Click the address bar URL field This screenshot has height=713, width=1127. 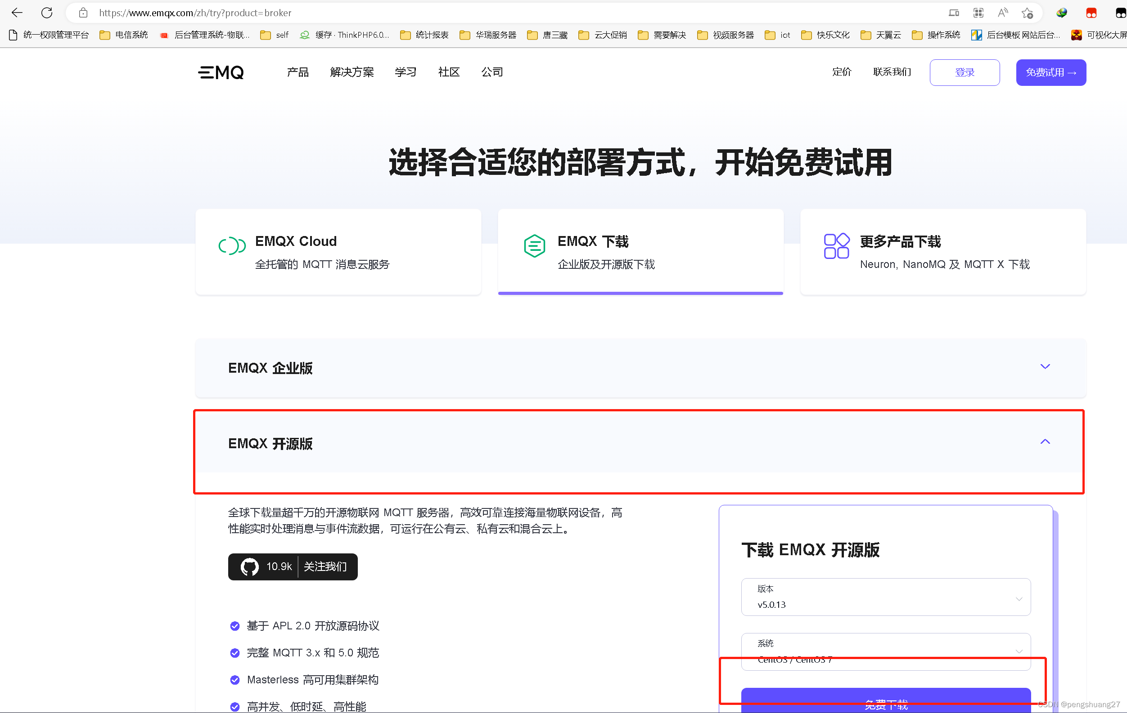(468, 13)
